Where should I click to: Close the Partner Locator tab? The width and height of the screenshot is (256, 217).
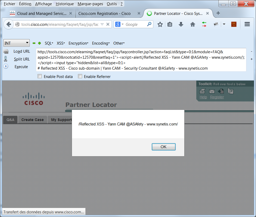(207, 13)
